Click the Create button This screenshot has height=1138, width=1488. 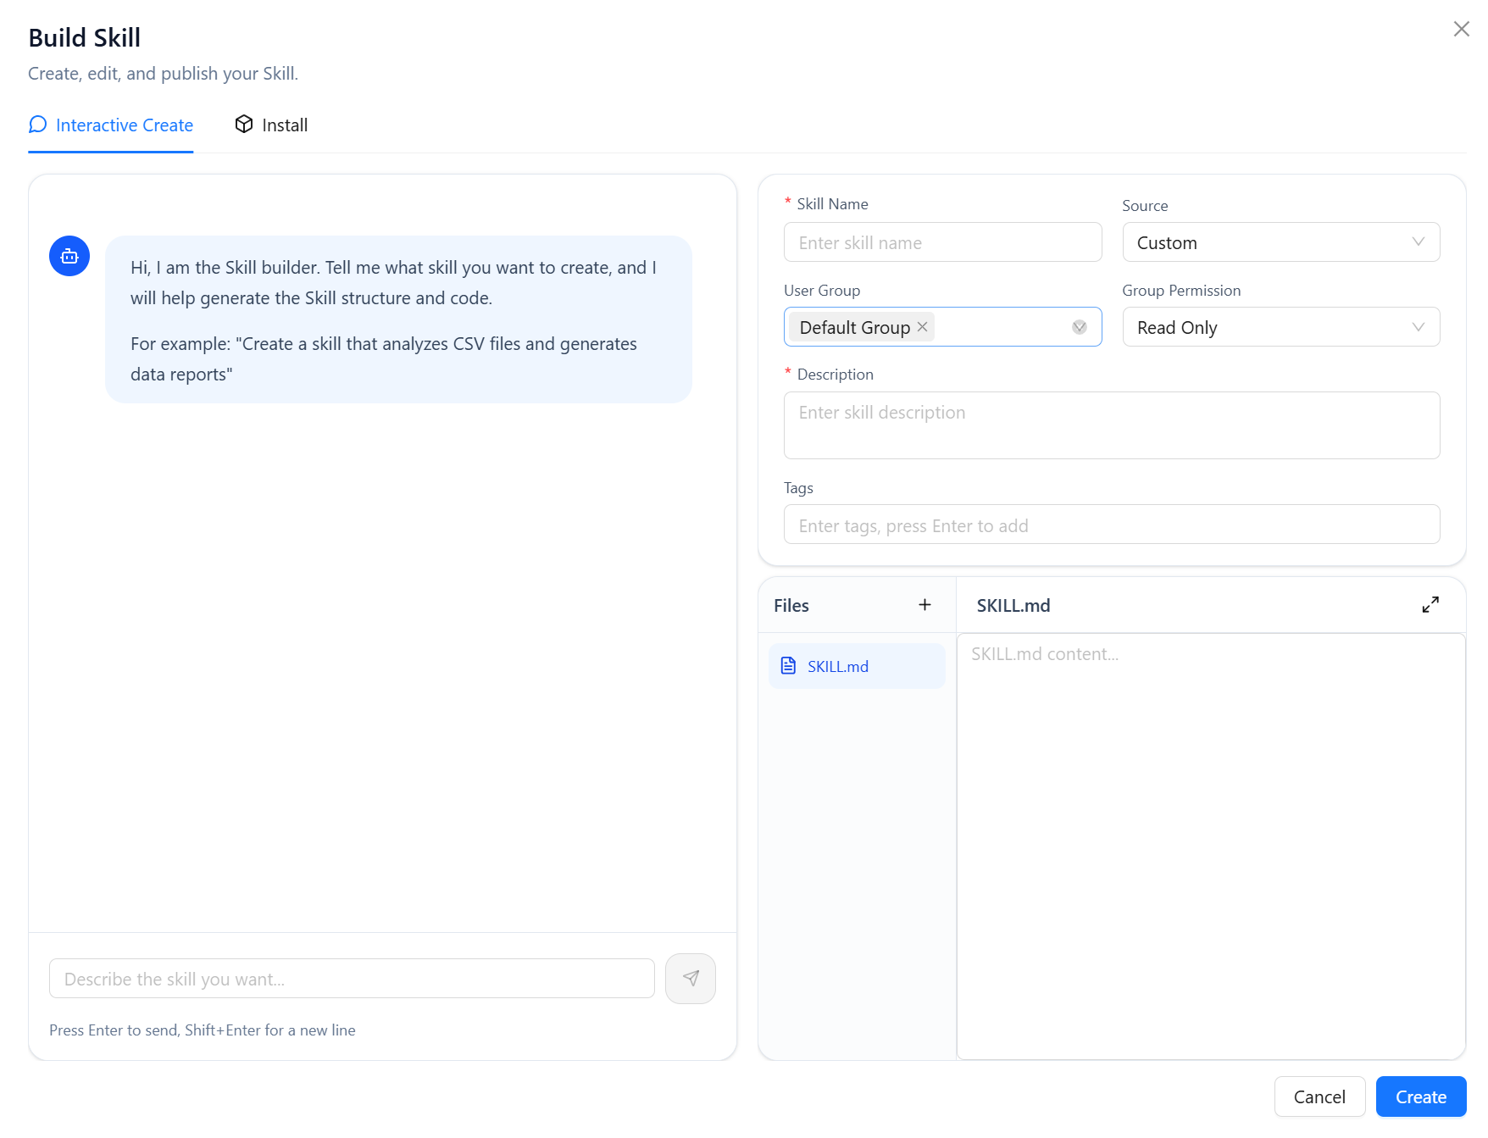tap(1420, 1096)
